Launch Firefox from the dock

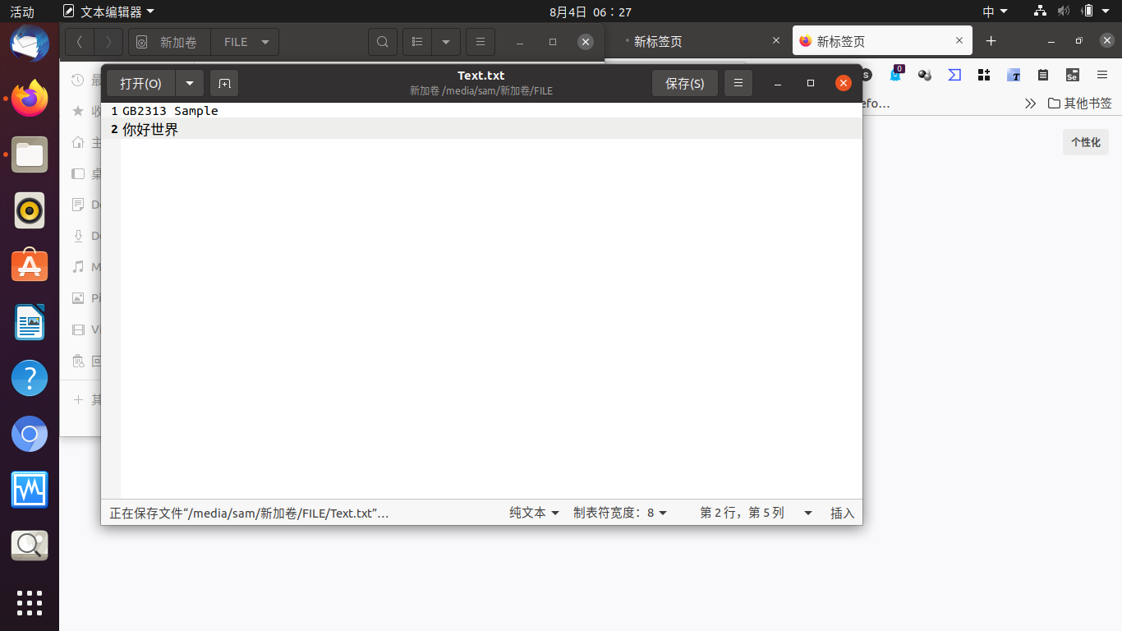[x=30, y=99]
